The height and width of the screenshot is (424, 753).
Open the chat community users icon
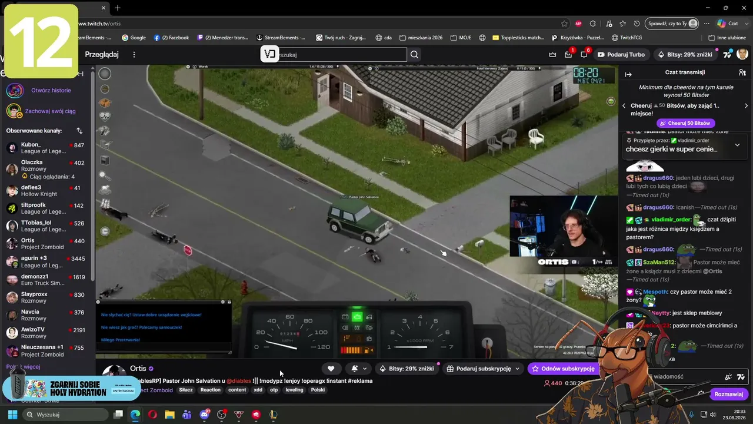742,72
